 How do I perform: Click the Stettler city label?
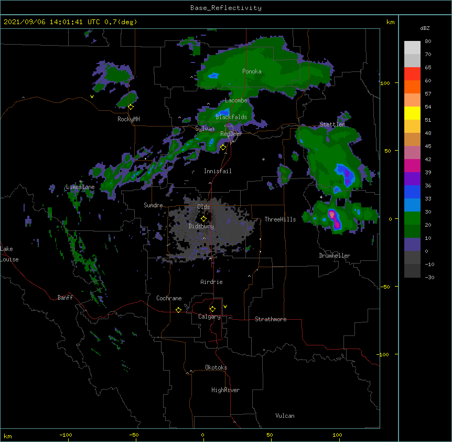332,124
